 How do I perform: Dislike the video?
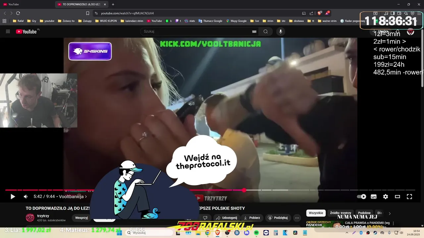(x=205, y=218)
